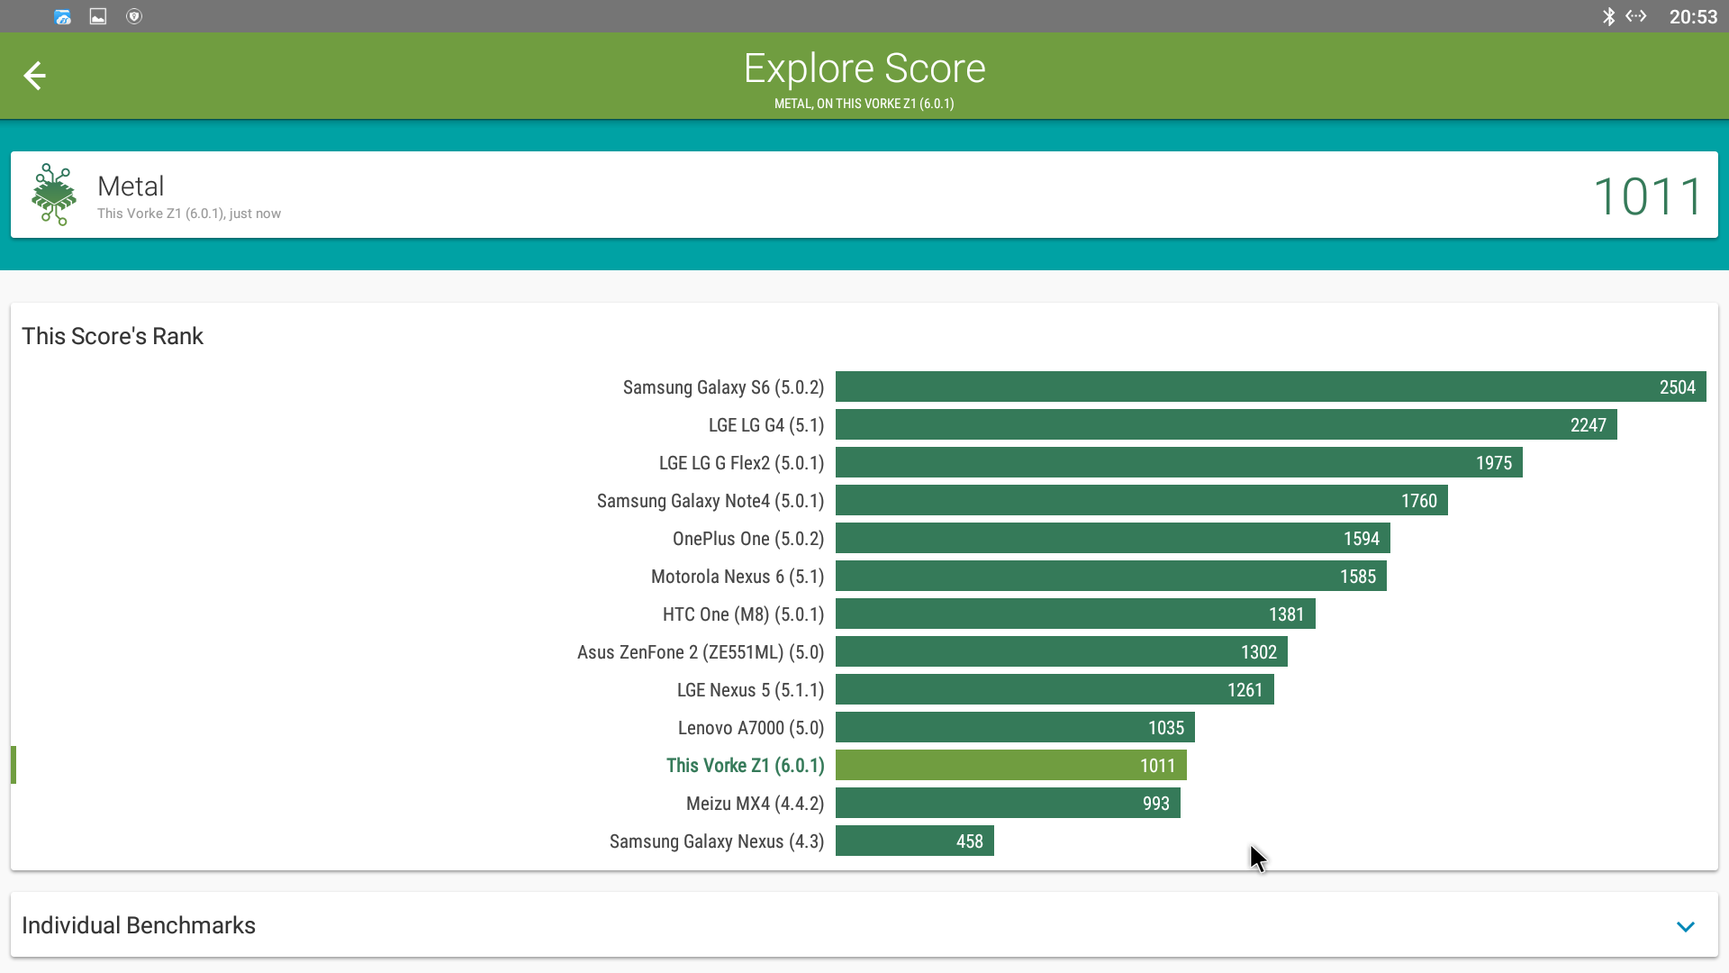1729x973 pixels.
Task: Click the 1011 Metal score value
Action: 1648,196
